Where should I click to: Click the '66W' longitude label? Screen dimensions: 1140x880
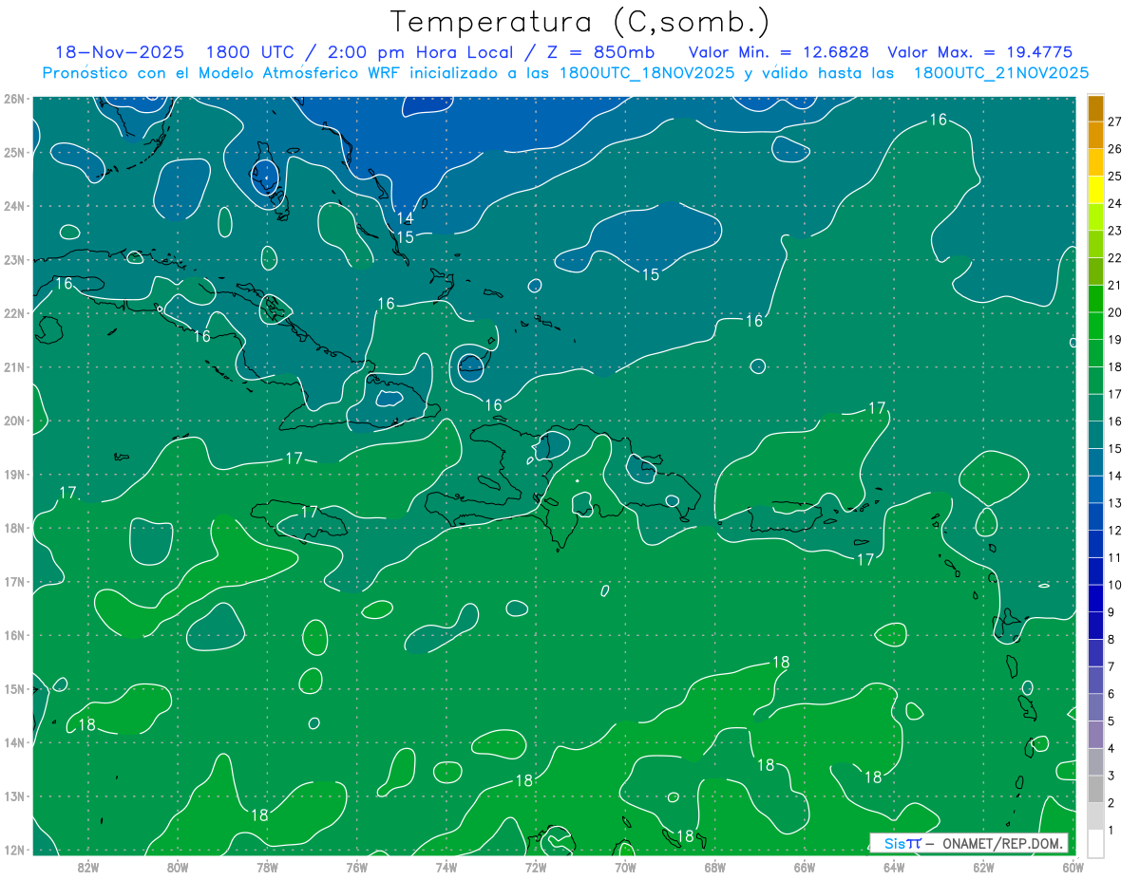click(x=805, y=867)
